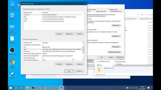Switch to File Explorer in taskbar
Screen dimensions: 161x90
click(x=27, y=88)
